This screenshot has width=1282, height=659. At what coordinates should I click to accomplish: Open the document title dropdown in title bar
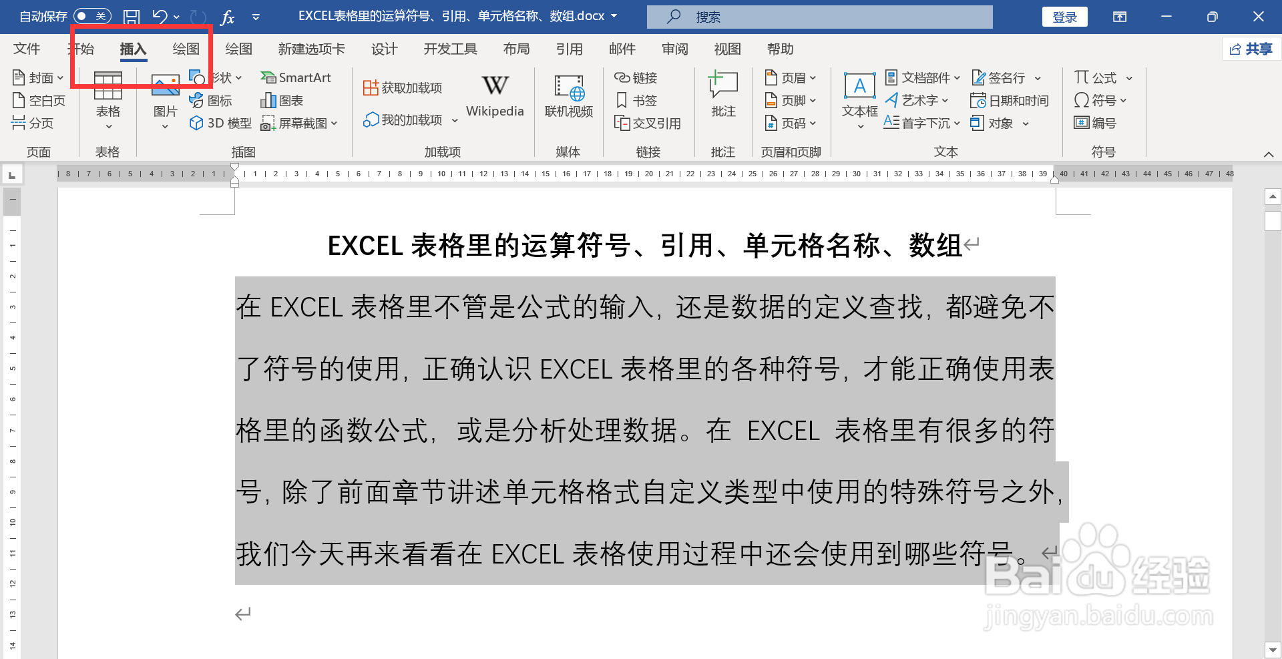coord(614,16)
